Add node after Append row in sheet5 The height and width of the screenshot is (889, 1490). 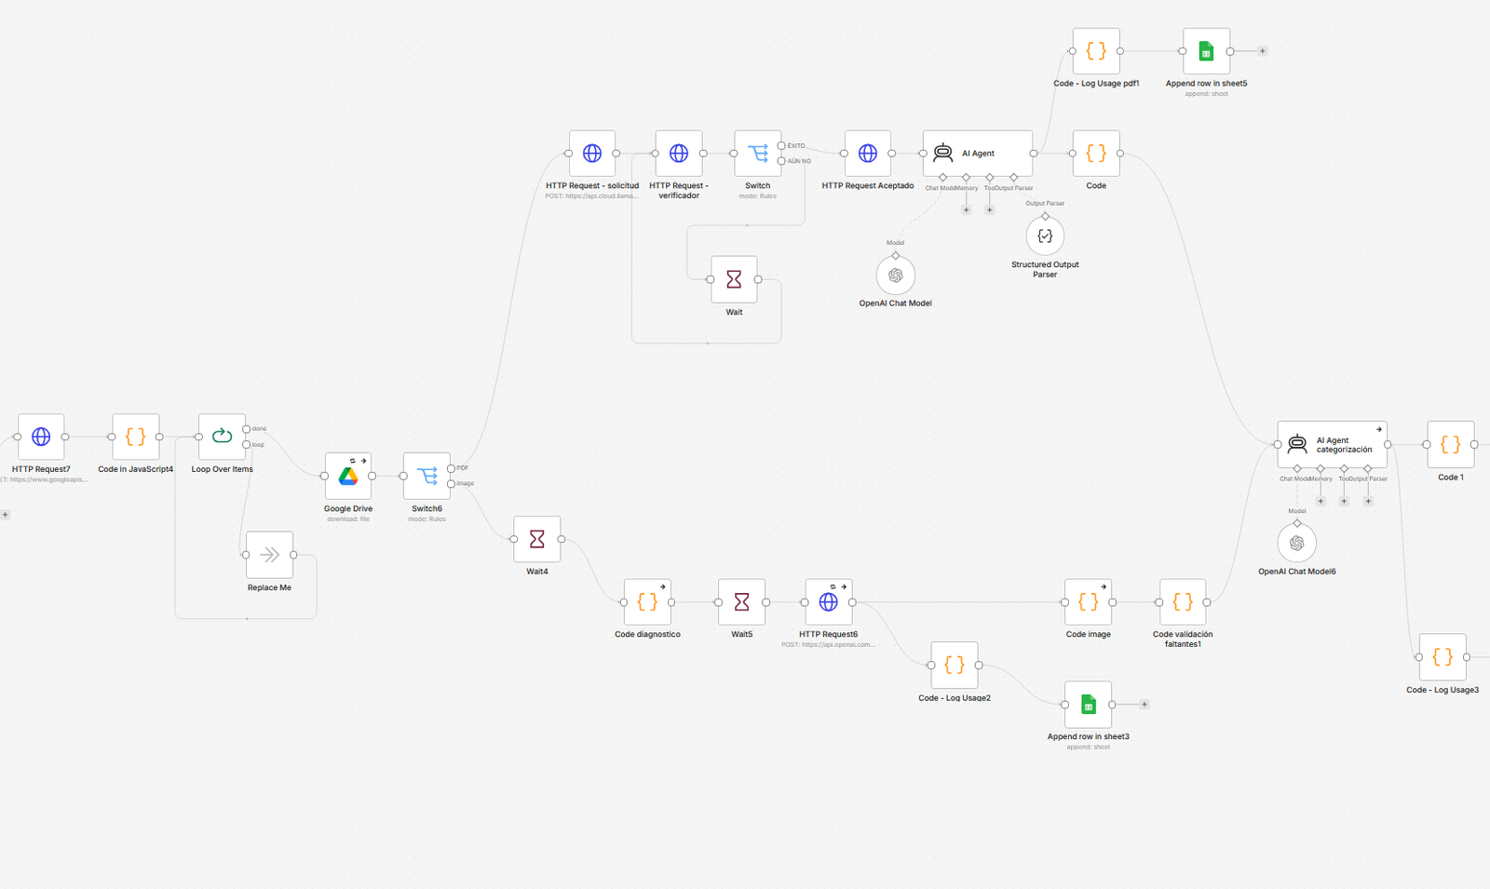pos(1263,51)
